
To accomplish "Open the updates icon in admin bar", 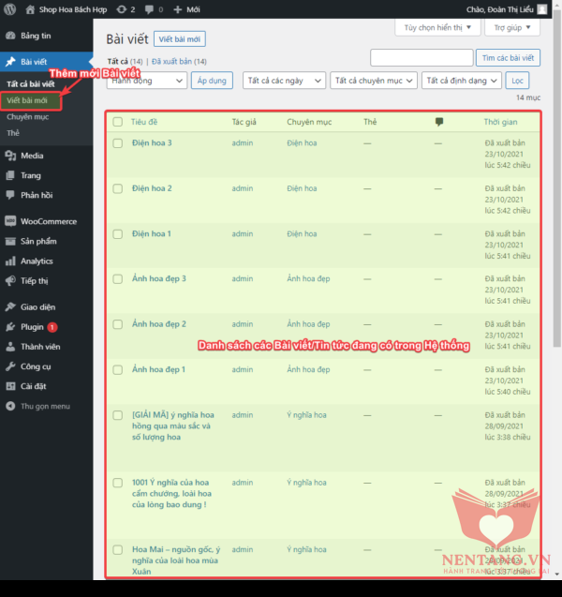I will point(126,9).
